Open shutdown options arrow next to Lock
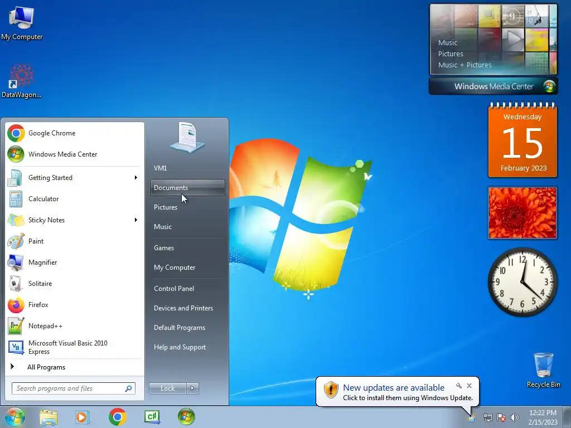Viewport: 571px width, 428px height. pos(192,388)
